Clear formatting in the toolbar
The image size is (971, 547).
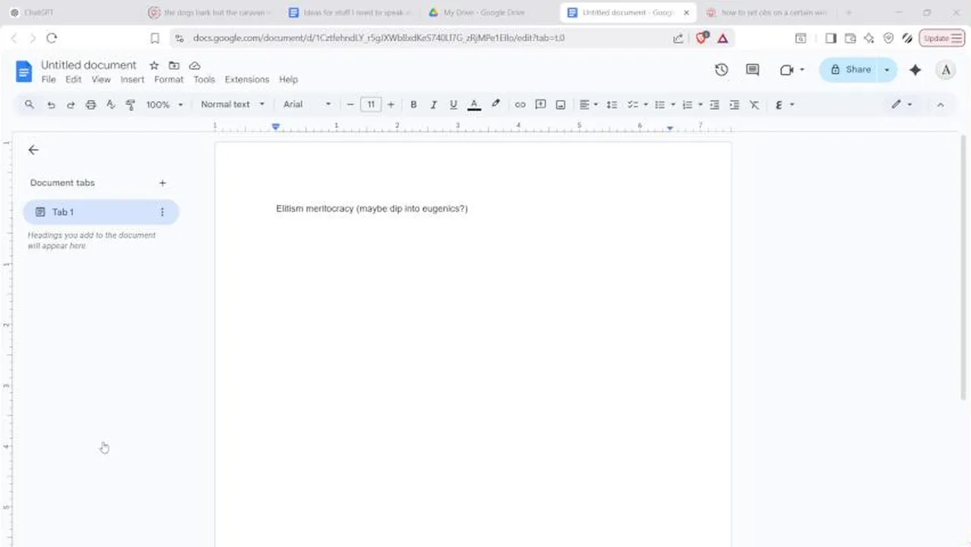click(754, 105)
